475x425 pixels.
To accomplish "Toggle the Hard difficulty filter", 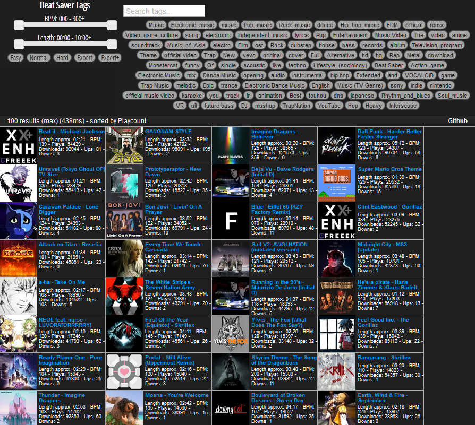I will click(x=62, y=58).
